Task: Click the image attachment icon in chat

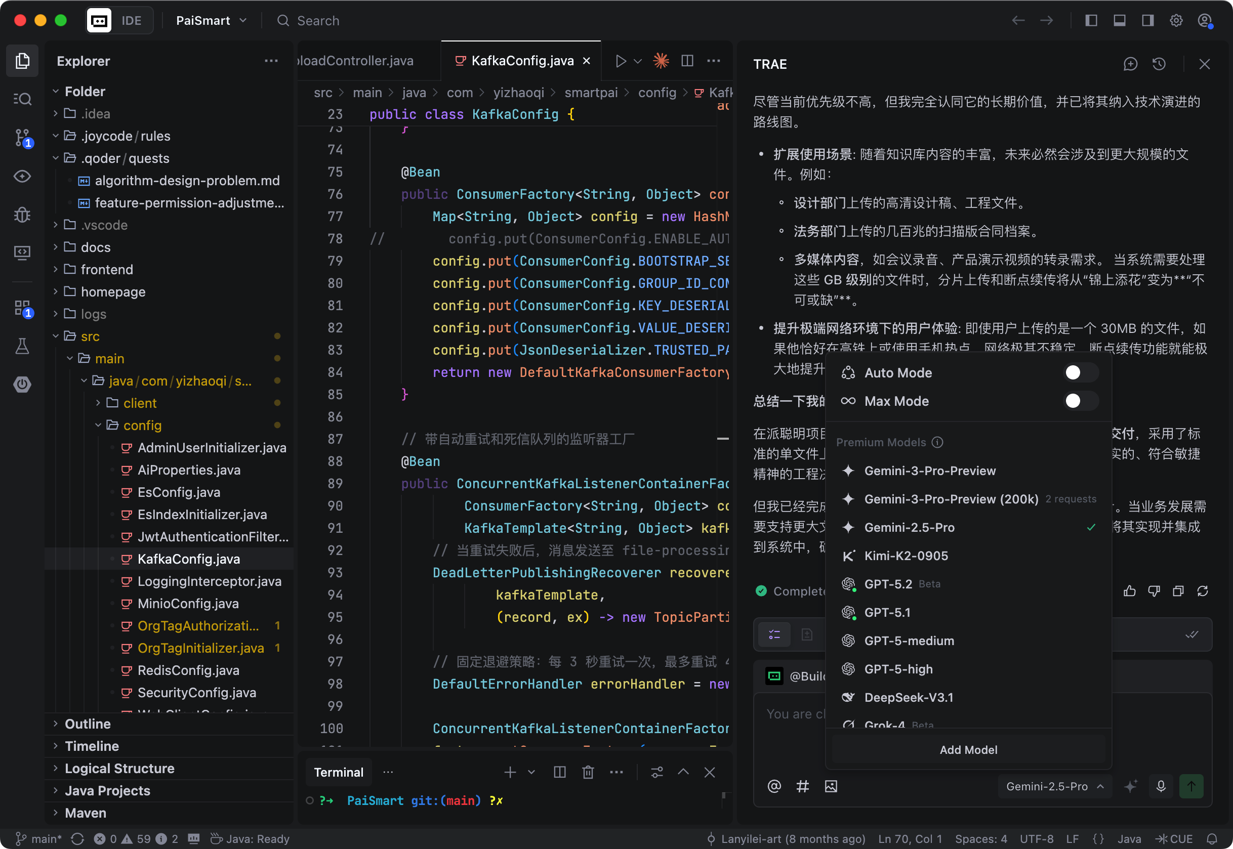Action: (831, 786)
